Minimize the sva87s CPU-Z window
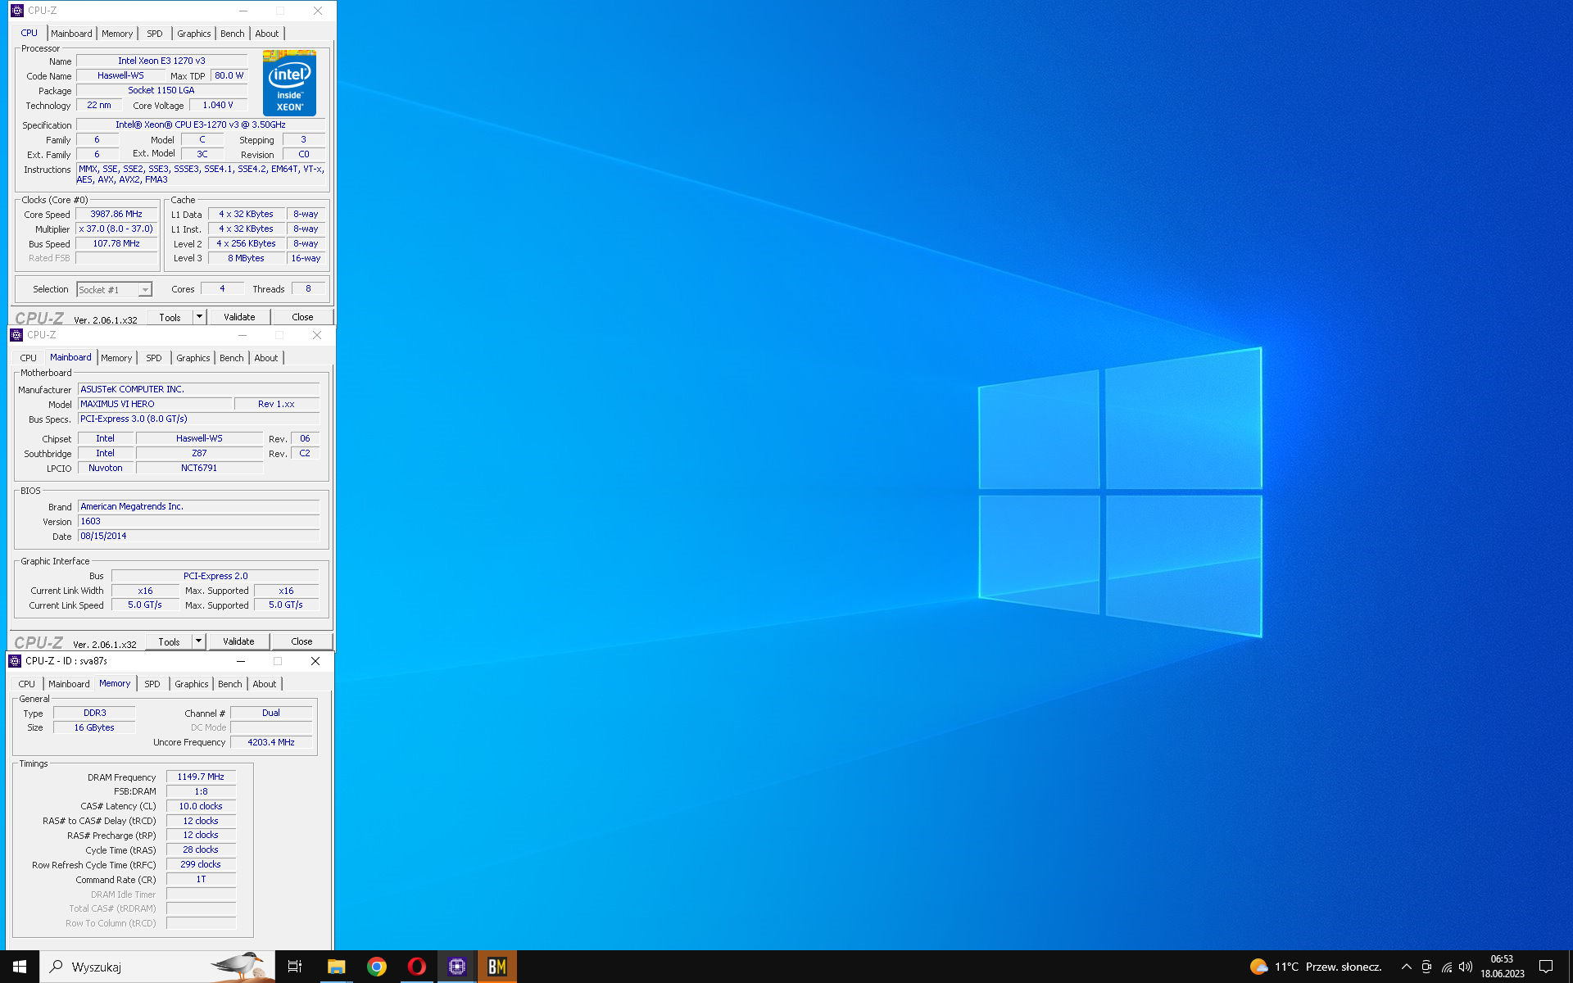The width and height of the screenshot is (1573, 983). pyautogui.click(x=241, y=661)
